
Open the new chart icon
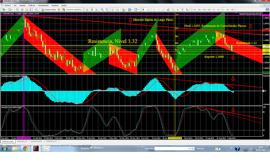point(3,10)
